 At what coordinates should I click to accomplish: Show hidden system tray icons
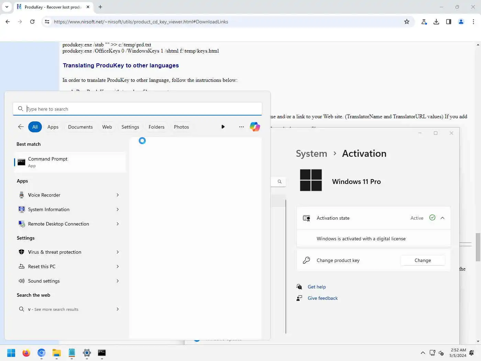(x=423, y=353)
